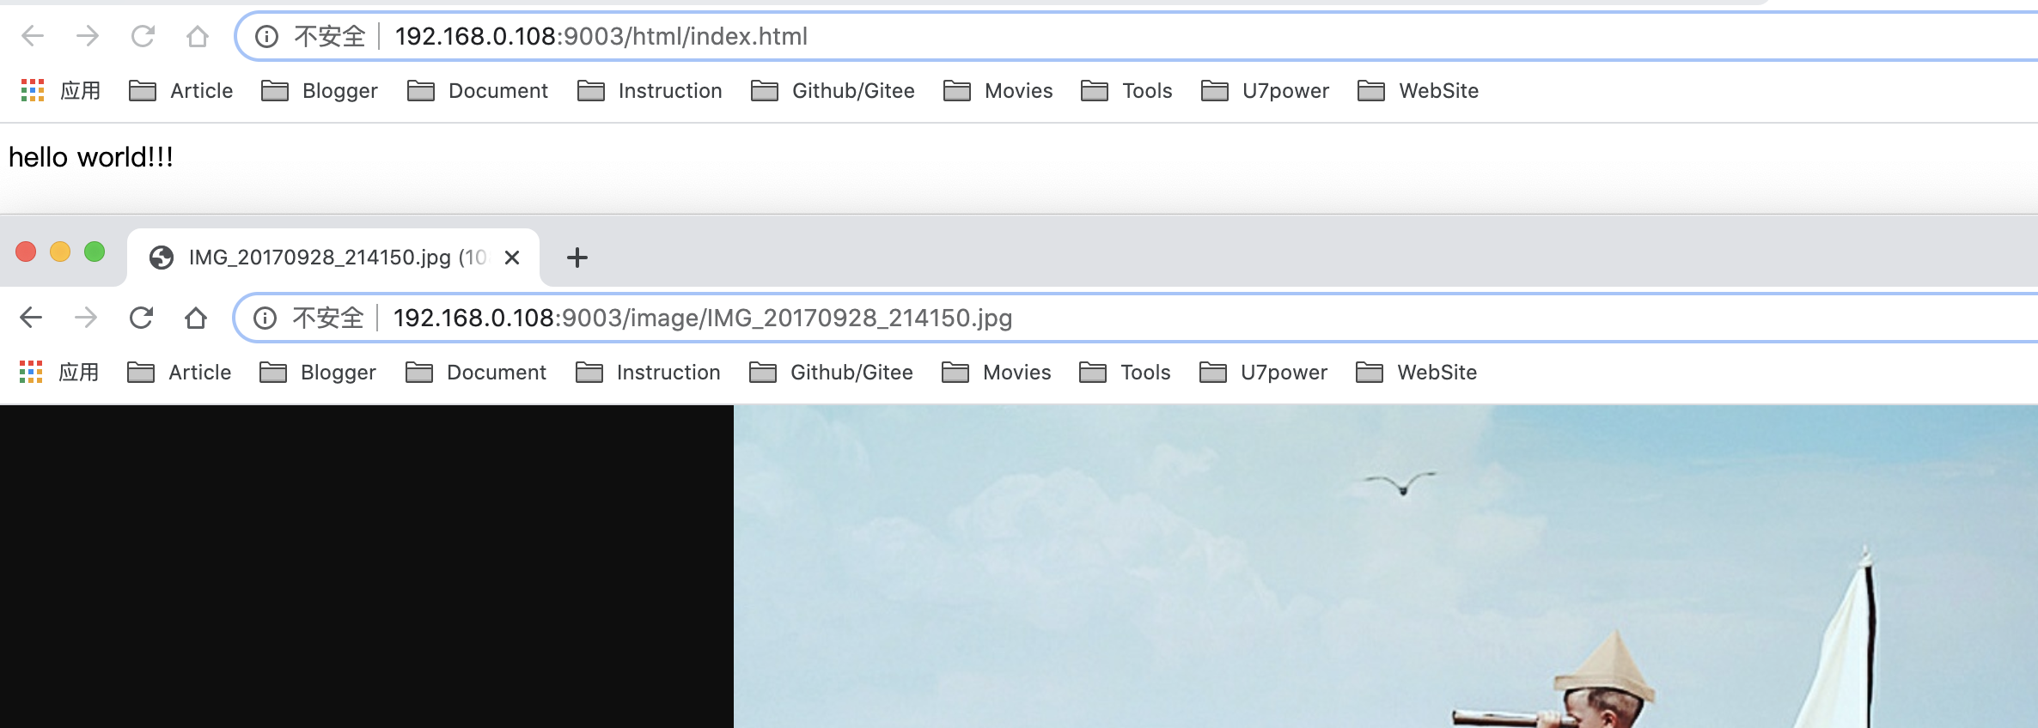Open Article bookmark folder in lower bar
Viewport: 2038px width, 728px height.
(180, 372)
